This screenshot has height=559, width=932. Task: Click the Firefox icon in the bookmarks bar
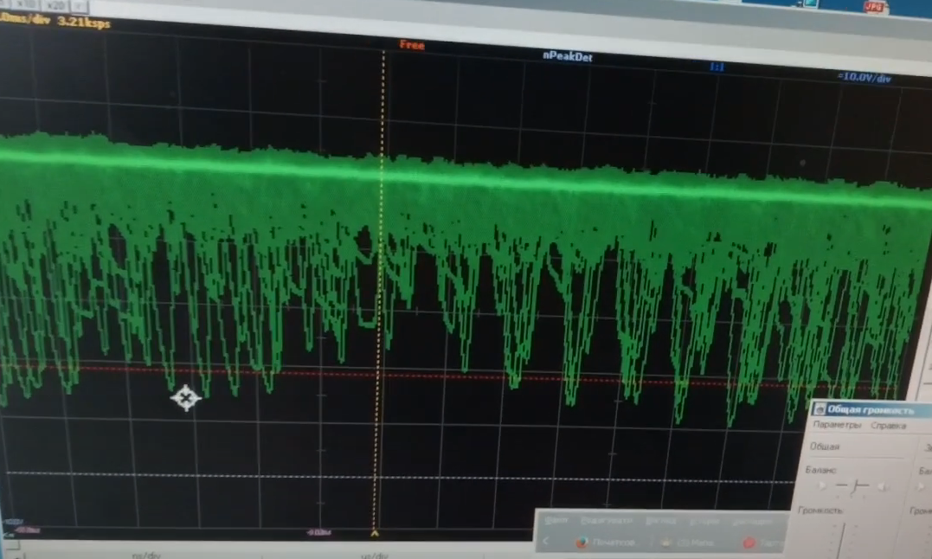582,543
